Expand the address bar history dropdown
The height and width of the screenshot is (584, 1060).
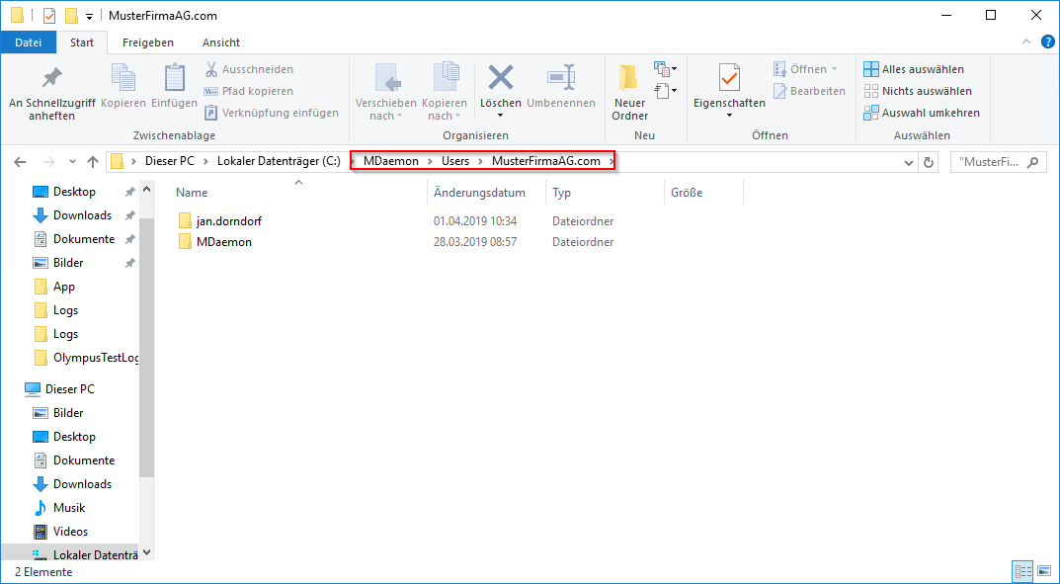coord(909,162)
